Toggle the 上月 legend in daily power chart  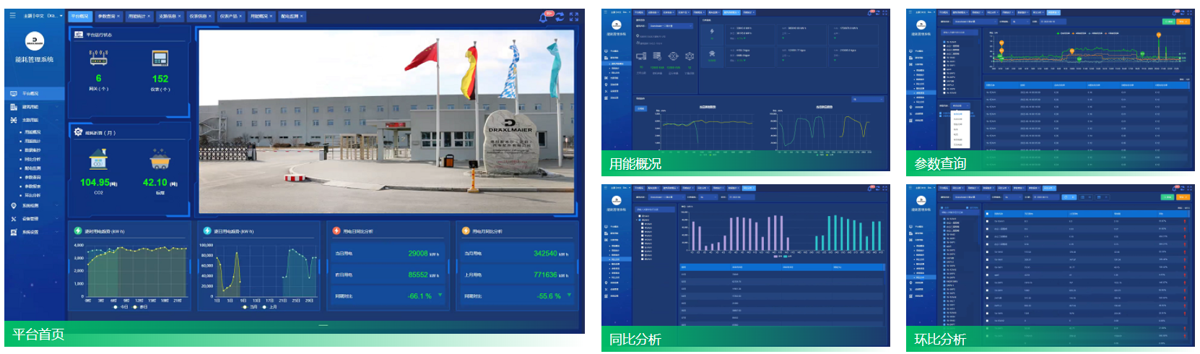click(269, 307)
